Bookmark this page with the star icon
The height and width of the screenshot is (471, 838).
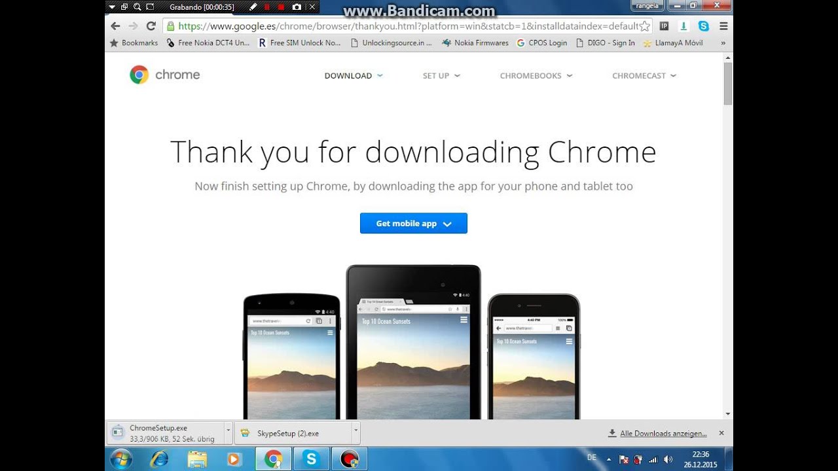[x=644, y=26]
